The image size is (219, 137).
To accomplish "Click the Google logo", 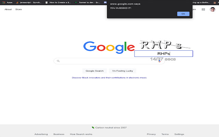I will [109, 47].
